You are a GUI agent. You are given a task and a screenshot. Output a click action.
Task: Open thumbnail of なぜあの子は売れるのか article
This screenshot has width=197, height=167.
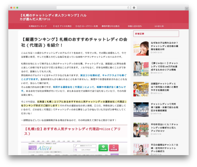tap(141, 48)
